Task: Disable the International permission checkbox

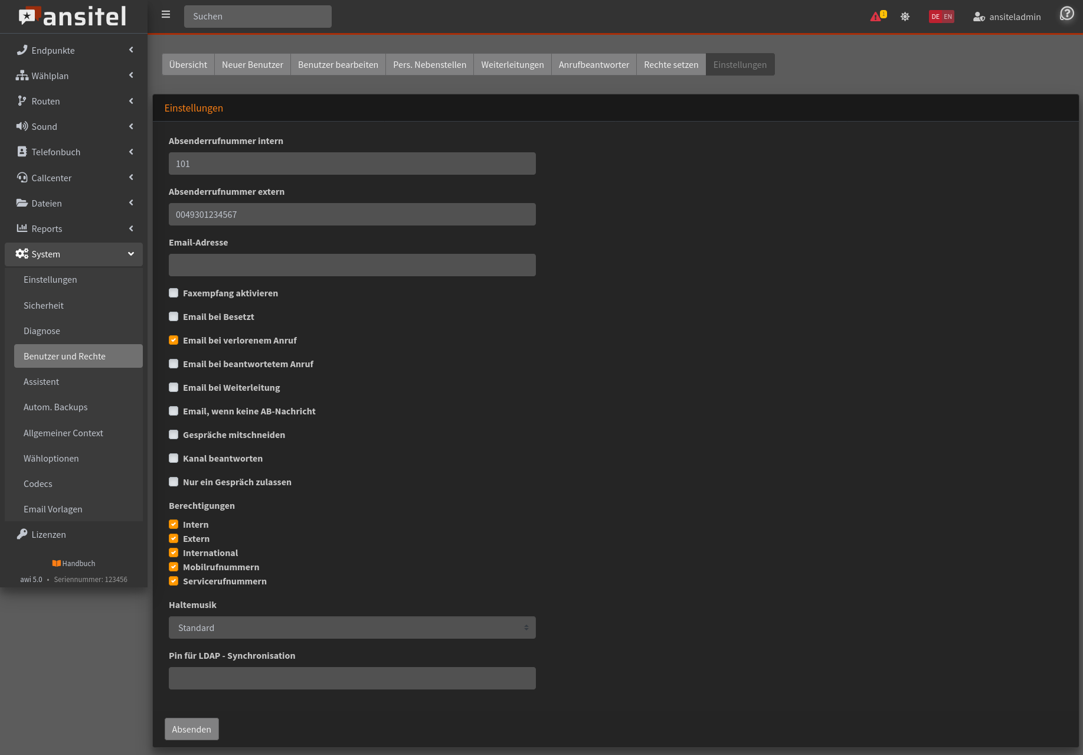Action: [x=174, y=553]
